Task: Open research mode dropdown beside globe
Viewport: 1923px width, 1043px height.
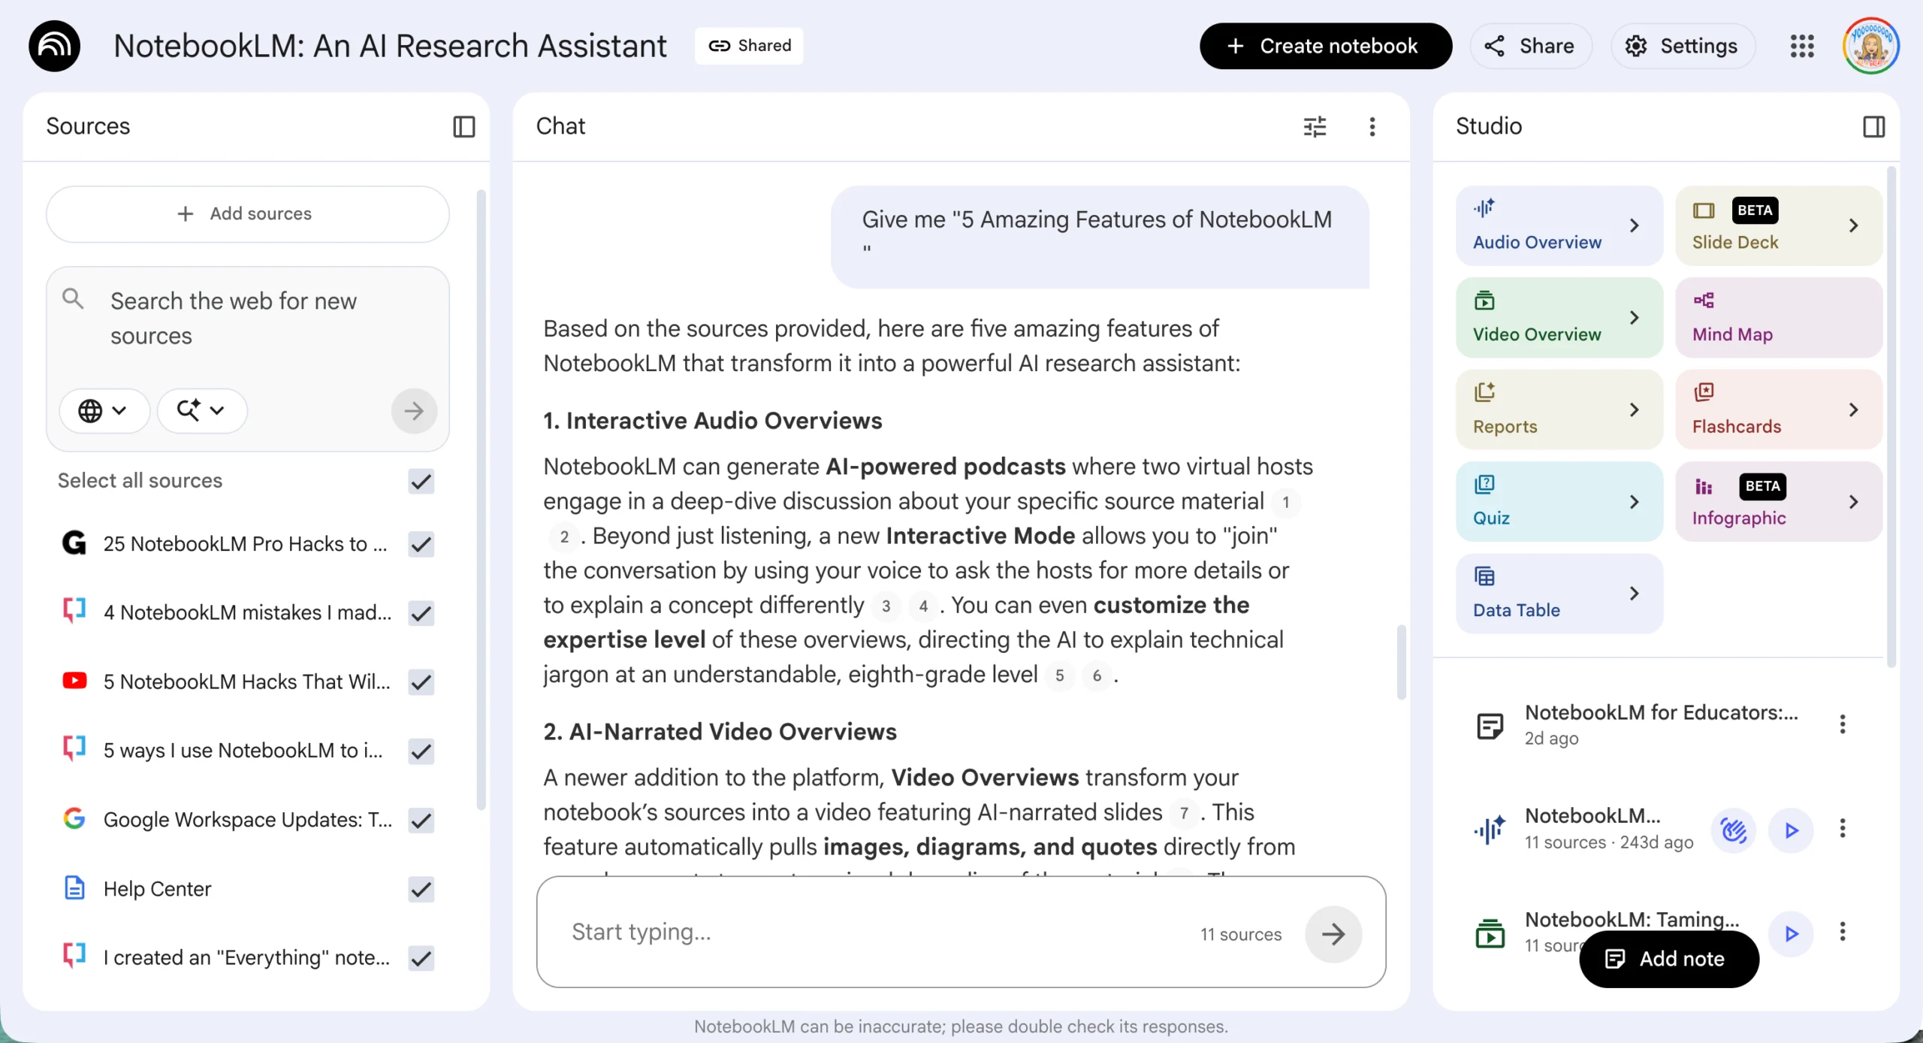Action: coord(201,410)
